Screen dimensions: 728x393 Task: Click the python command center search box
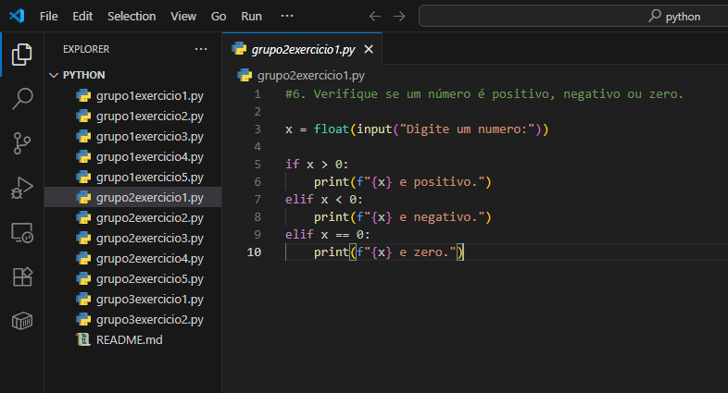[574, 17]
